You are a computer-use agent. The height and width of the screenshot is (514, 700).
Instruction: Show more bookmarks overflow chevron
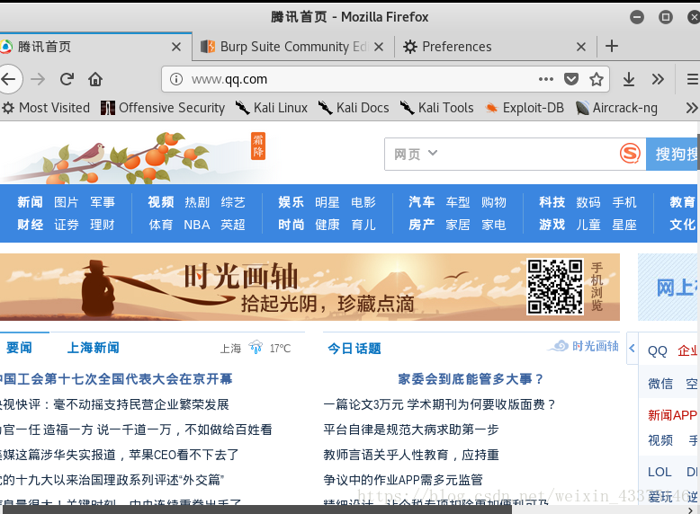pos(692,108)
